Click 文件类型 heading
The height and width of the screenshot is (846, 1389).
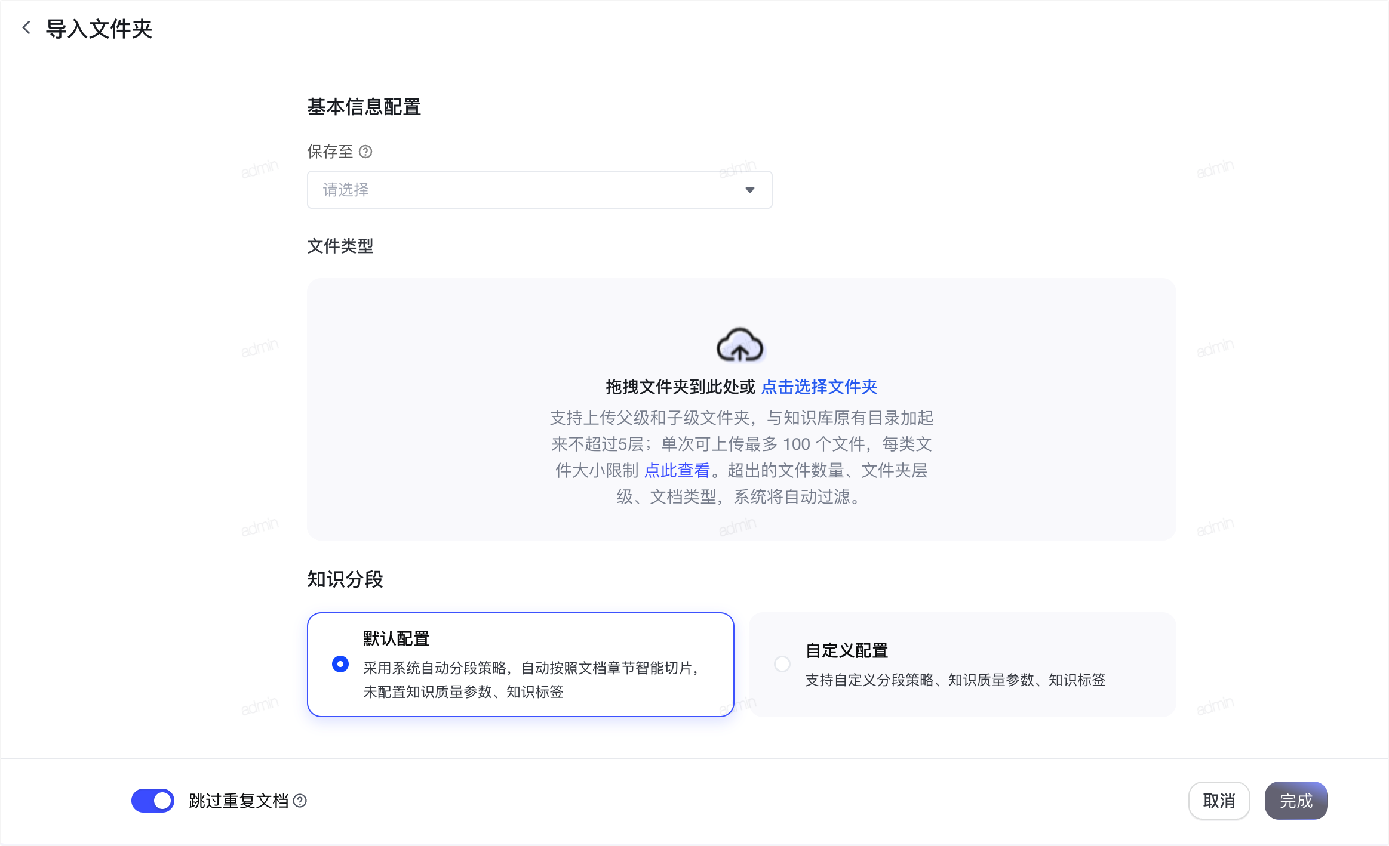pos(340,246)
